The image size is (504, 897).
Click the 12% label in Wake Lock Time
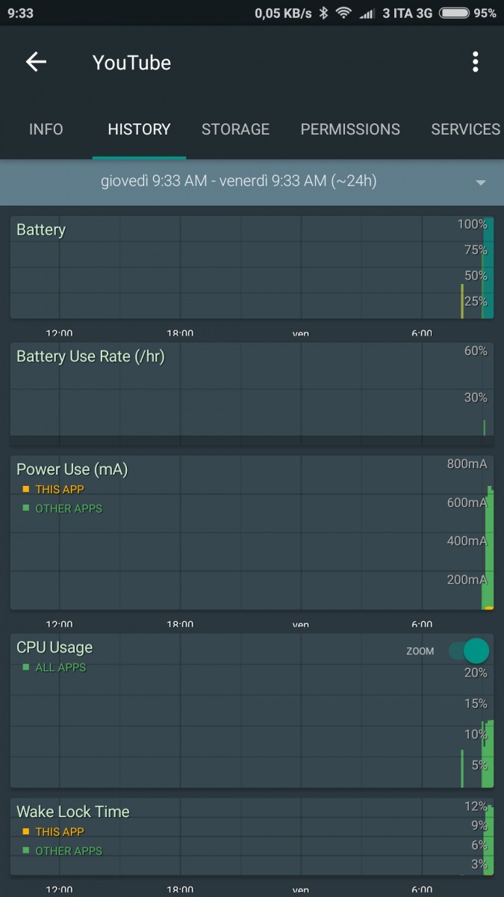[476, 807]
